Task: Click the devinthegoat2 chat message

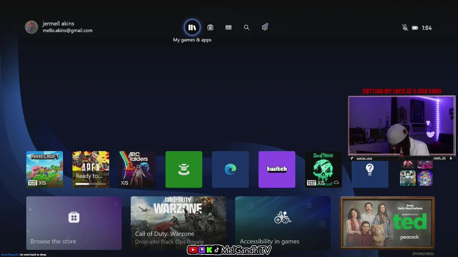Action: (x=23, y=255)
